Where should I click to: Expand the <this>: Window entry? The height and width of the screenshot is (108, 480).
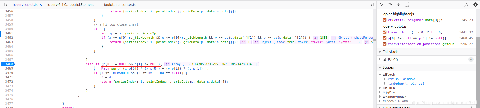pyautogui.click(x=385, y=79)
